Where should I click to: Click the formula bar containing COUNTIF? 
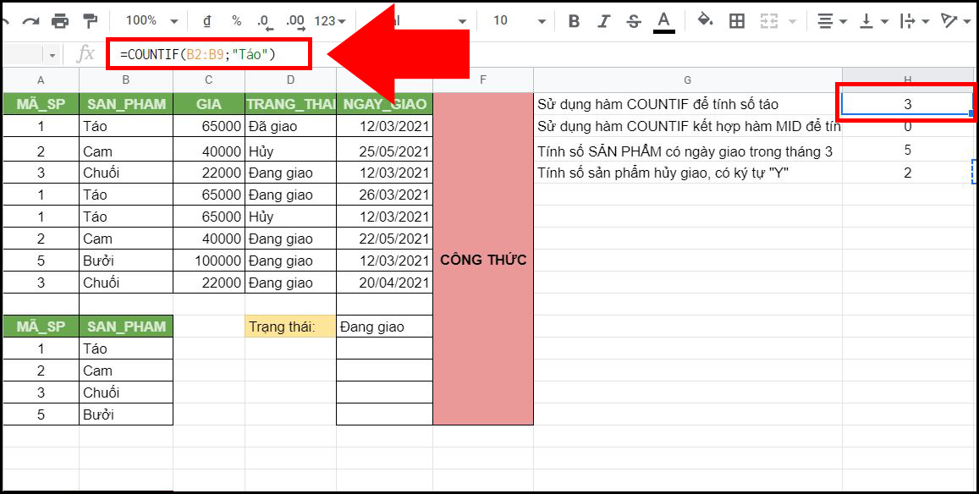[209, 54]
